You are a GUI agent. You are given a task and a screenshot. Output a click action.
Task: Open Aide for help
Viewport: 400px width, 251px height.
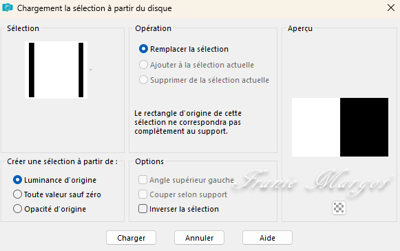tap(267, 238)
